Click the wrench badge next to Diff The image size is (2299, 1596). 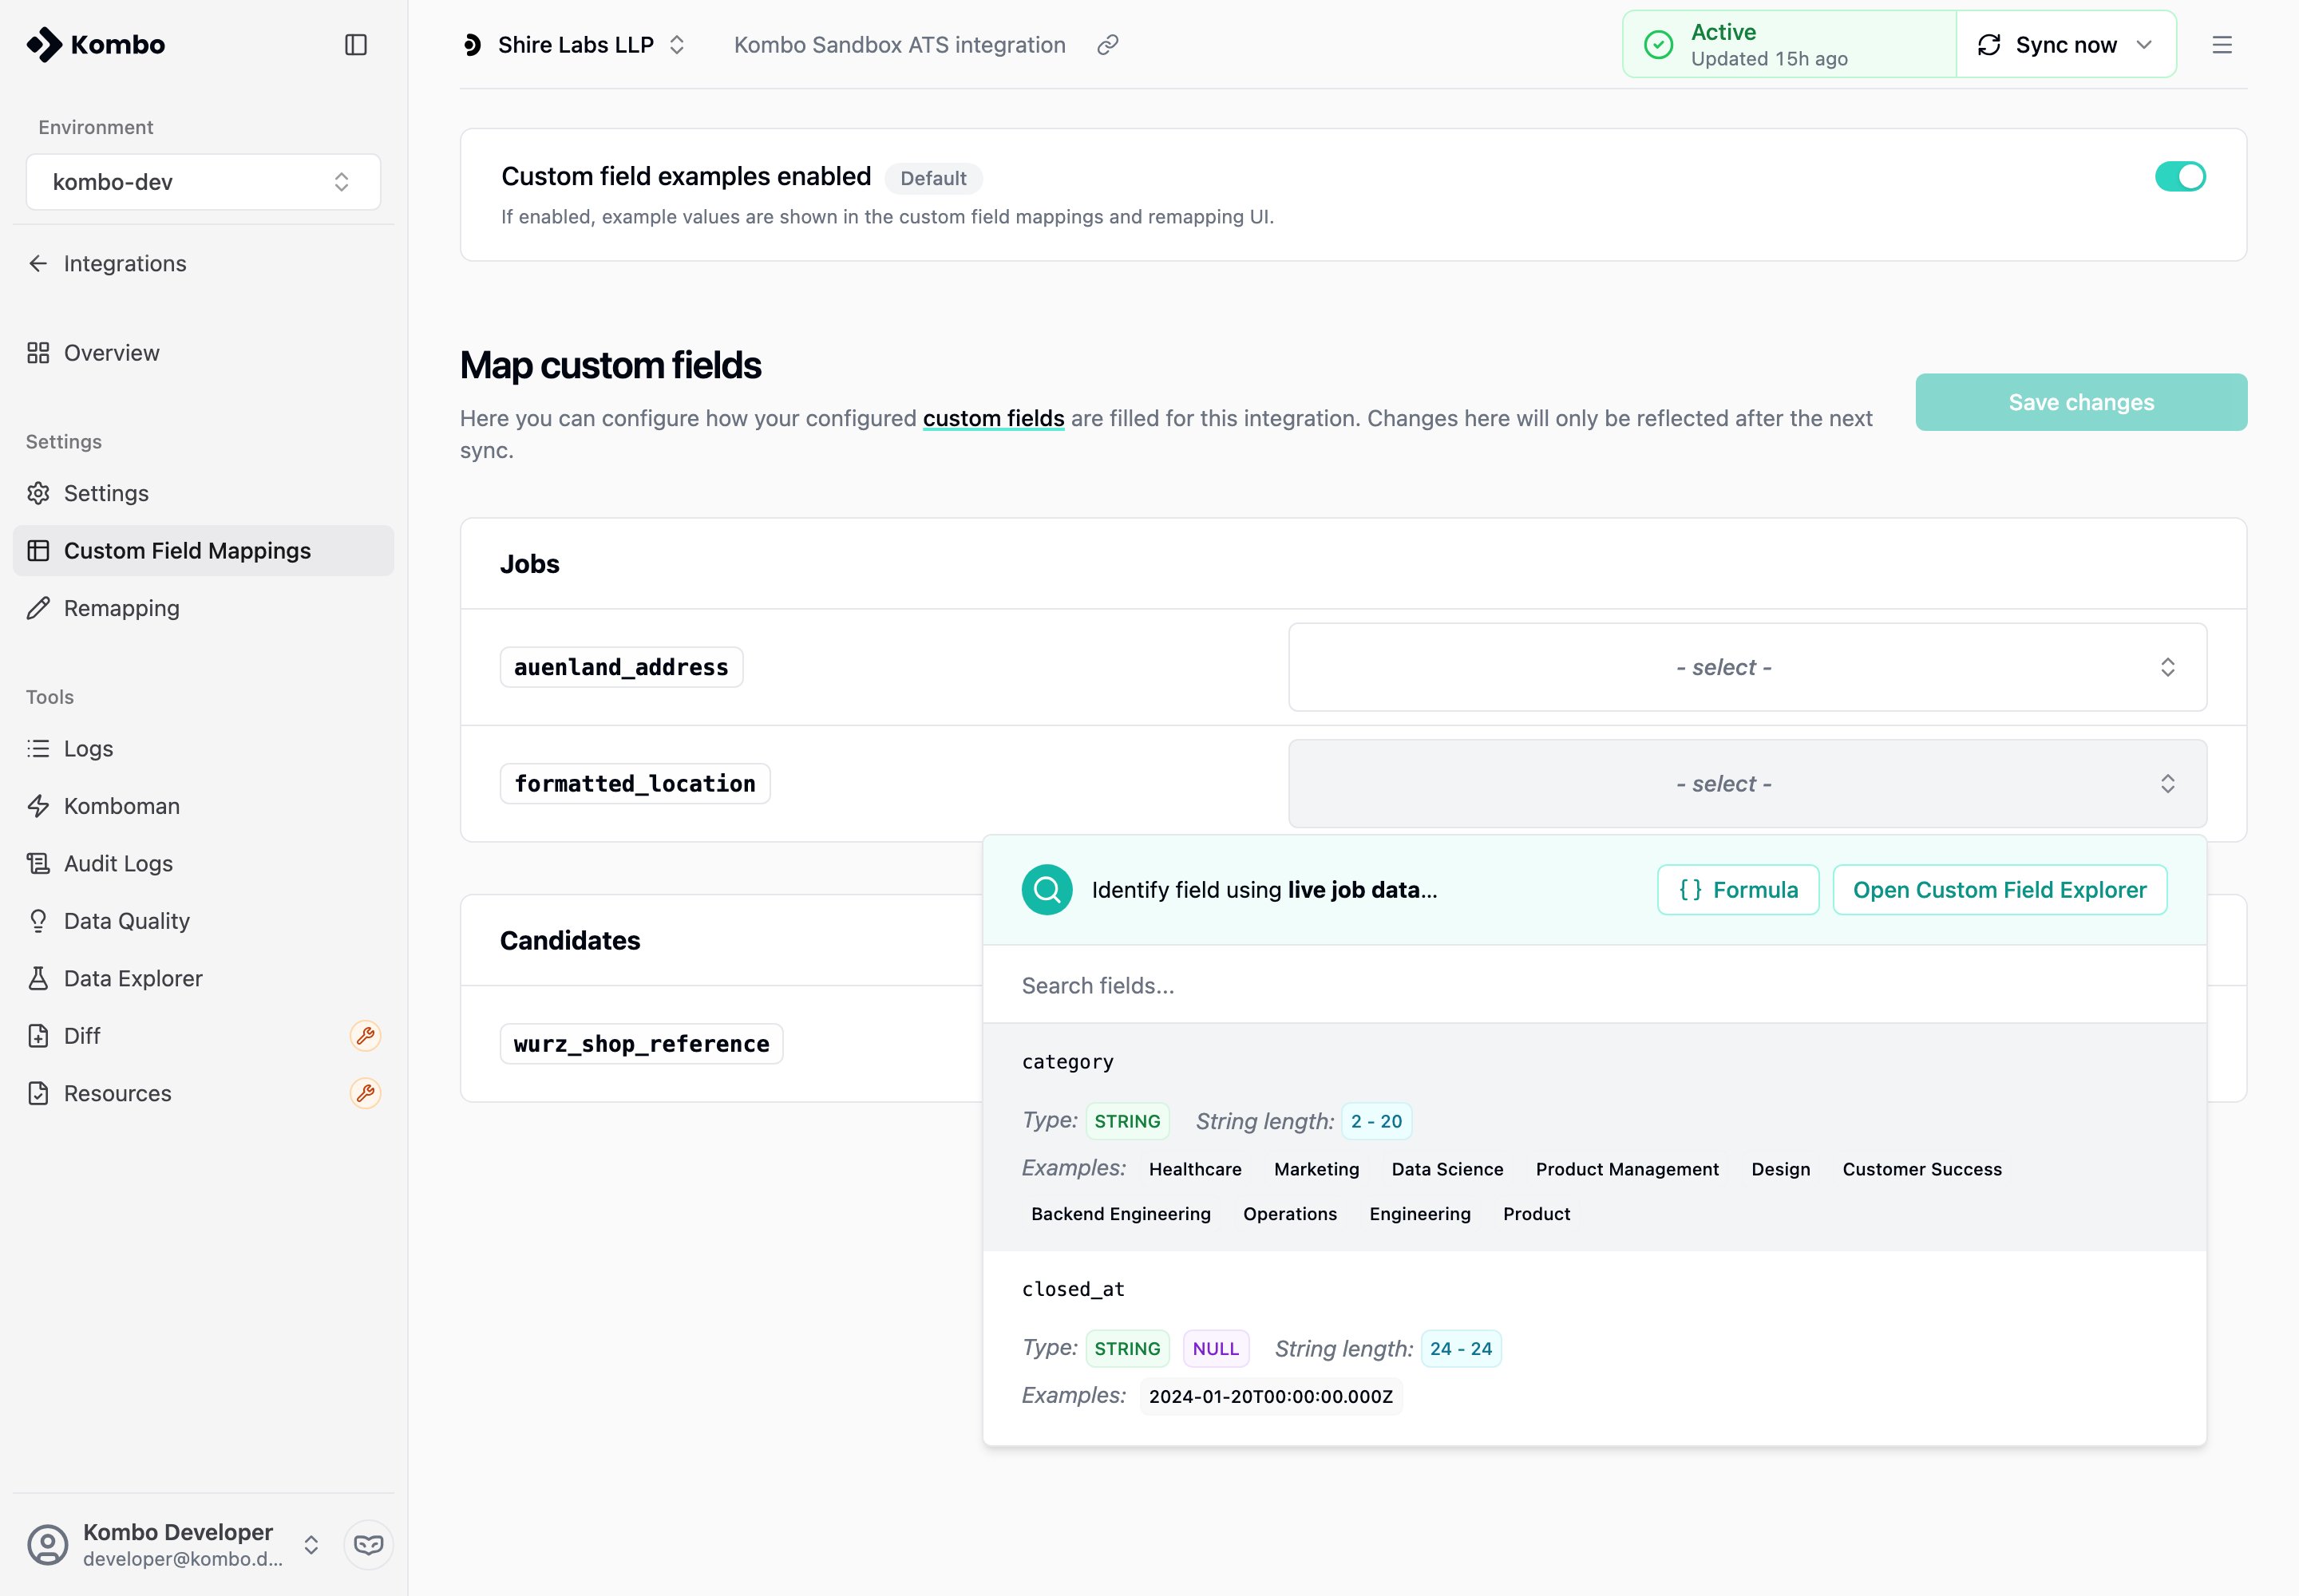tap(365, 1036)
